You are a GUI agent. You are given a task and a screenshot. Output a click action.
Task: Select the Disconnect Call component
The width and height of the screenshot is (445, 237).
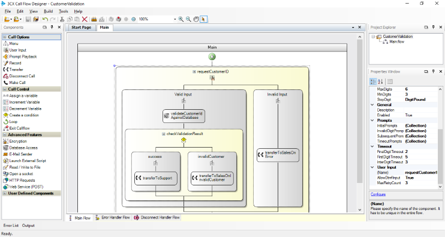19,76
